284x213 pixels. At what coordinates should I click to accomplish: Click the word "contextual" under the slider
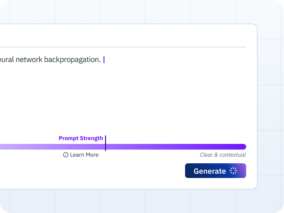[232, 155]
